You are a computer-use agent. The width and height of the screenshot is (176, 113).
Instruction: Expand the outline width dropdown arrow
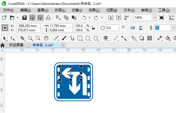[174, 28]
